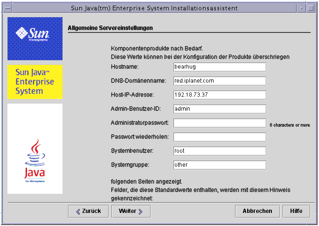Click the '8 characters or more' hint
The image size is (319, 226).
point(290,125)
